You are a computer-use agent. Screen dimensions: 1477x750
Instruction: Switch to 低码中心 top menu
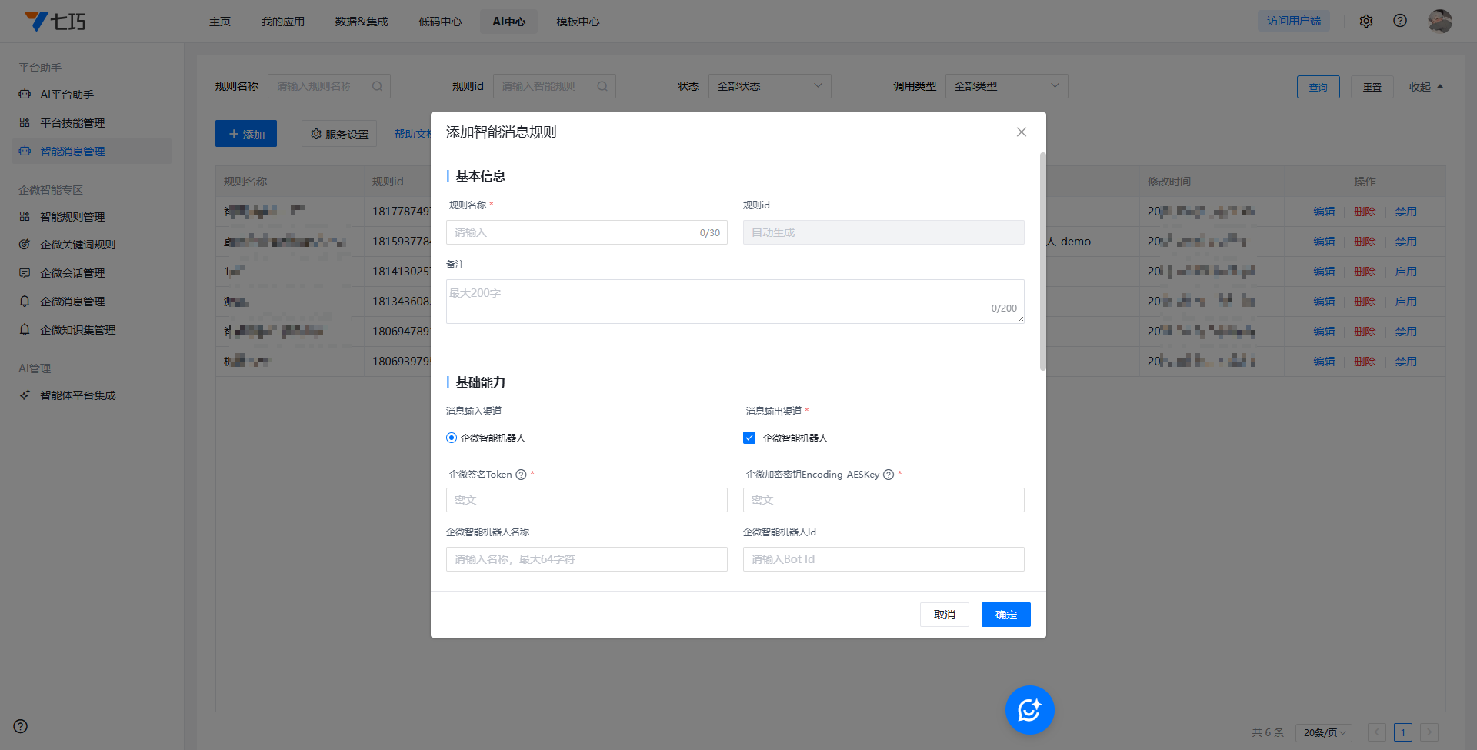click(440, 22)
